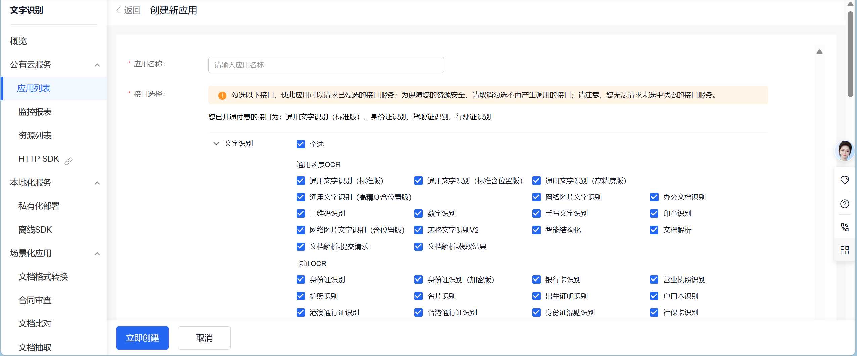Click the 取消 cancel button
Image resolution: width=857 pixels, height=356 pixels.
point(204,338)
